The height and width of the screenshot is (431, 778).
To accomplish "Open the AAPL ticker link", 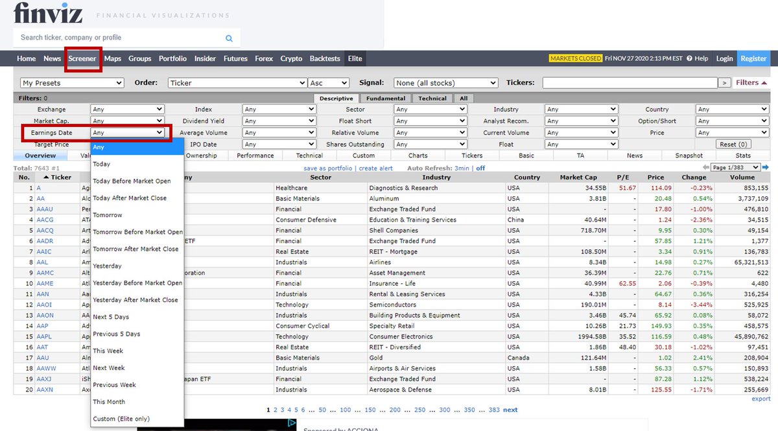I will [45, 336].
